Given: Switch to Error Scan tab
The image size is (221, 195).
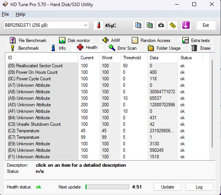Looking at the screenshot, I should (123, 48).
